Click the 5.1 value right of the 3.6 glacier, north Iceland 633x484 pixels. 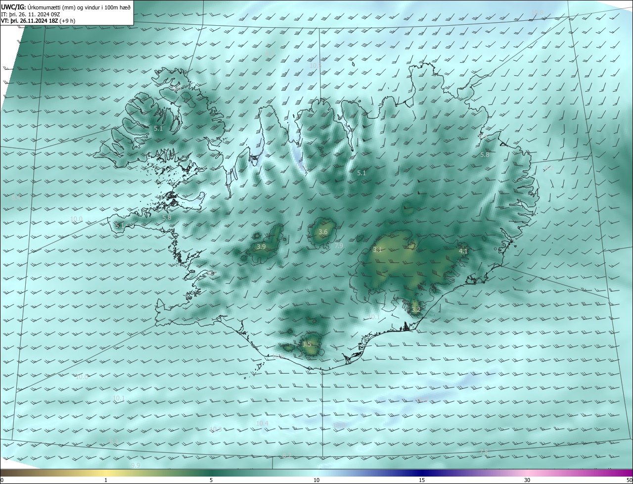362,173
